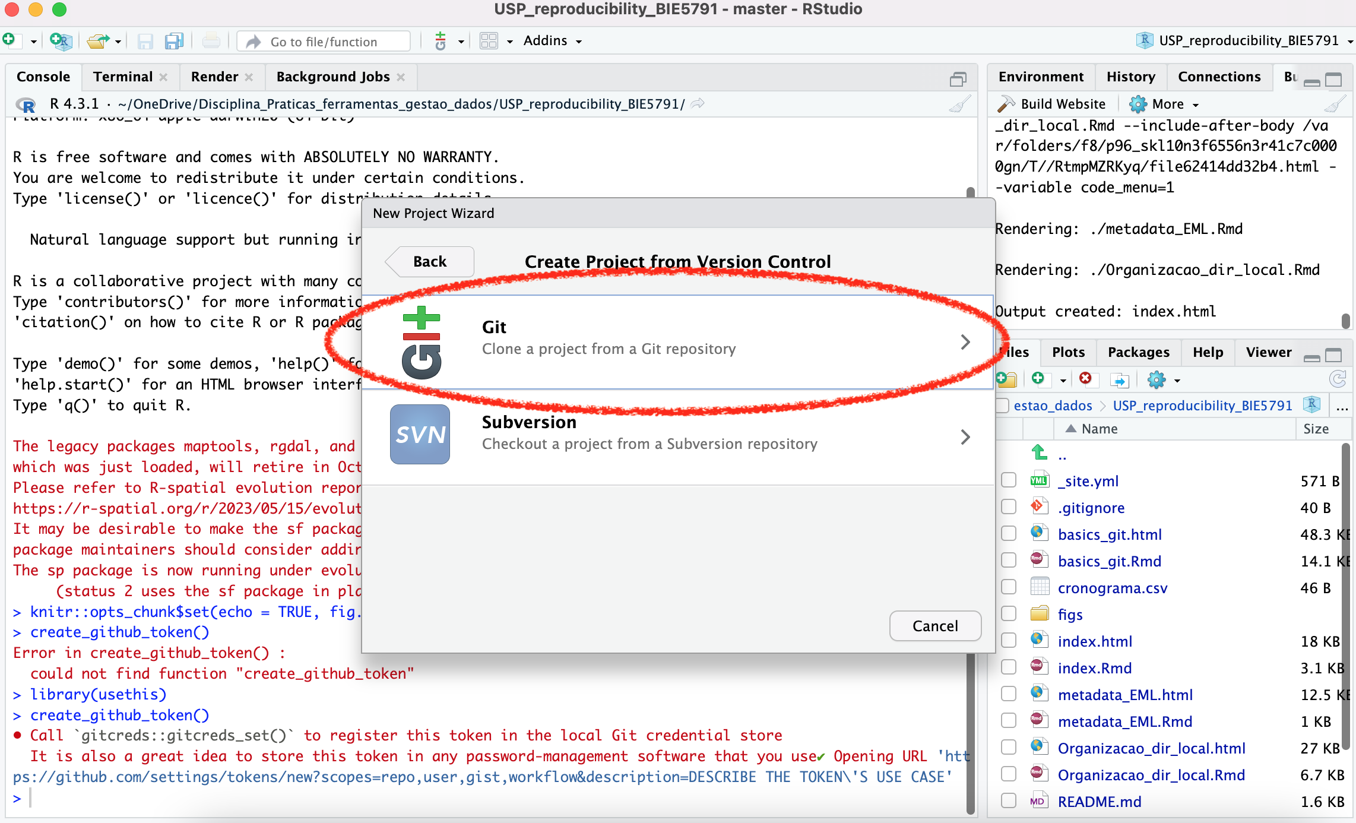Click the Build Website hammer icon
The image size is (1356, 823).
coord(1006,104)
